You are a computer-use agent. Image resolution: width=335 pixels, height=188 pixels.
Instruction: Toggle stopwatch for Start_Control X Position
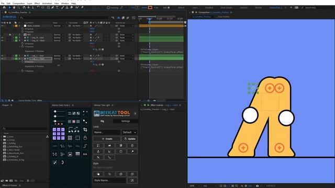23,29
